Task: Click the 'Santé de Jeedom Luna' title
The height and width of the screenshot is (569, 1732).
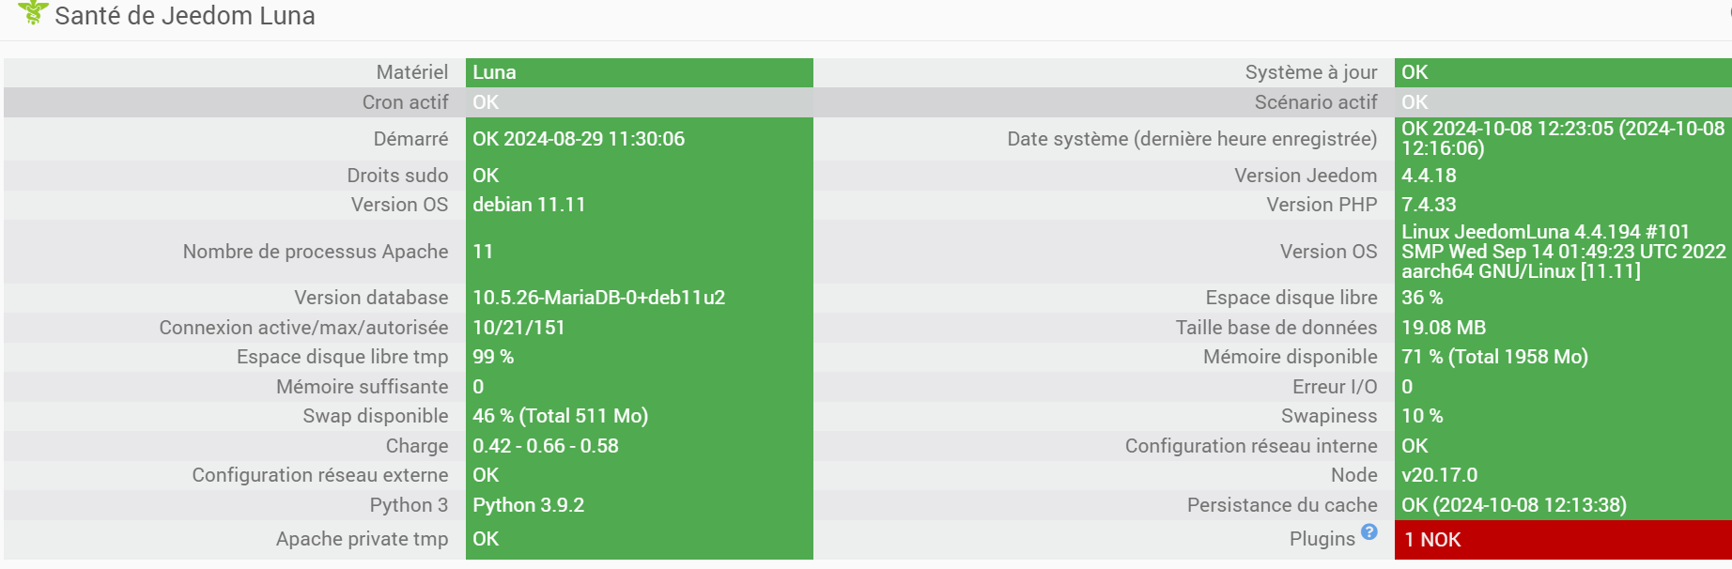Action: coord(185,16)
